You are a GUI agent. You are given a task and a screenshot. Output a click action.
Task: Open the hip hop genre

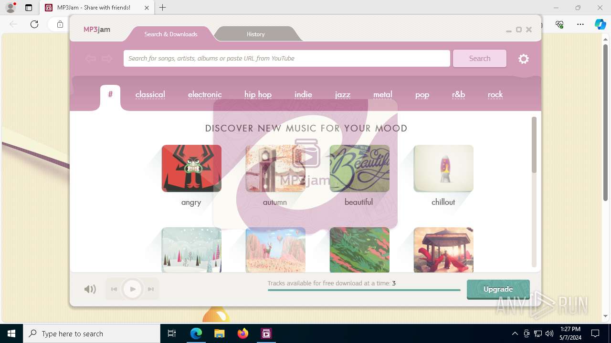coord(258,94)
